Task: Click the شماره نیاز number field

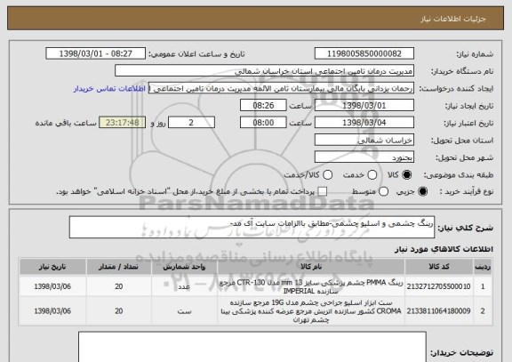Action: click(x=364, y=53)
